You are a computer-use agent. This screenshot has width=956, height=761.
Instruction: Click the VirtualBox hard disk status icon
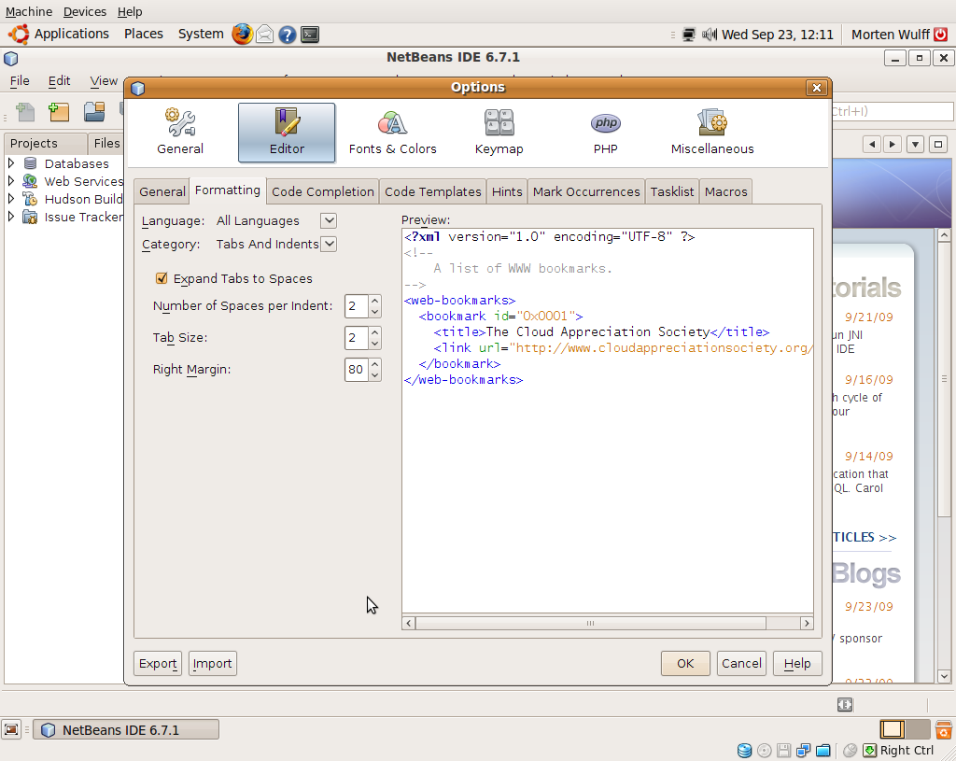point(744,751)
